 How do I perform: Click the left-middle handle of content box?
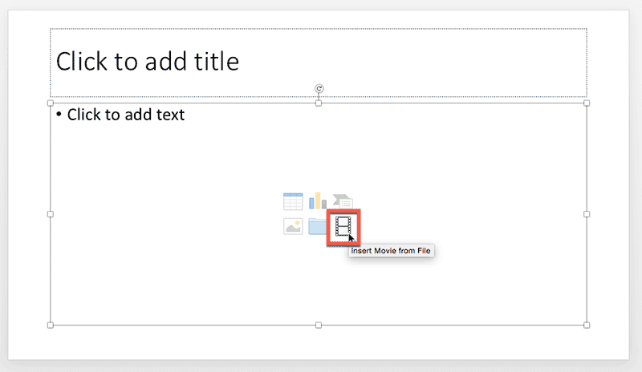(51, 214)
